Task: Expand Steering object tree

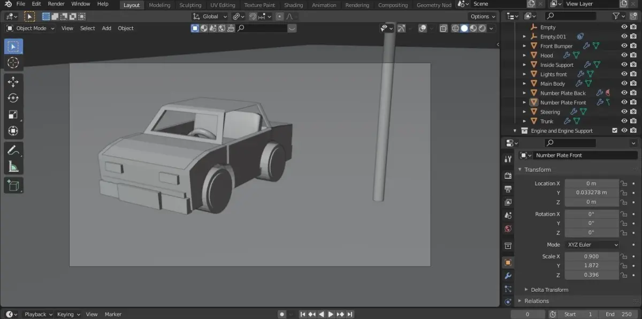Action: click(x=524, y=112)
